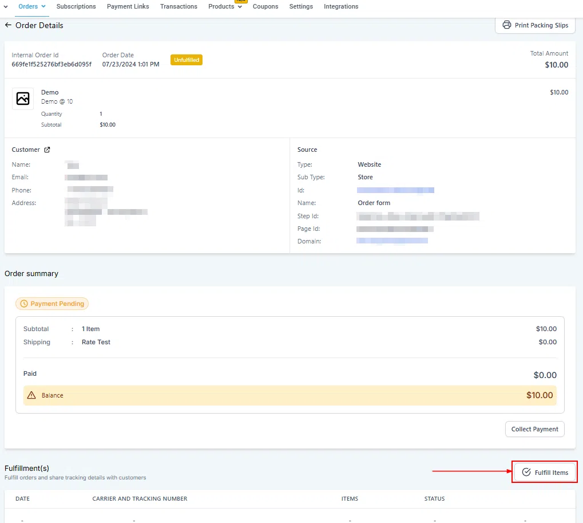Click the Payment Pending badge label

[57, 304]
